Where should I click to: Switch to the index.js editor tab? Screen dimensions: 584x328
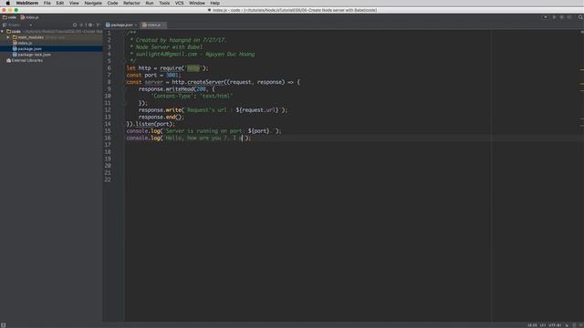(x=154, y=25)
